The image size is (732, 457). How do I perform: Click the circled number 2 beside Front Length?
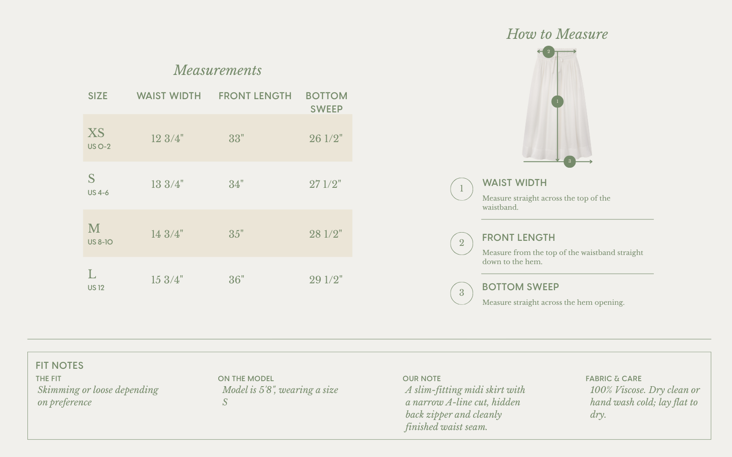tap(461, 243)
